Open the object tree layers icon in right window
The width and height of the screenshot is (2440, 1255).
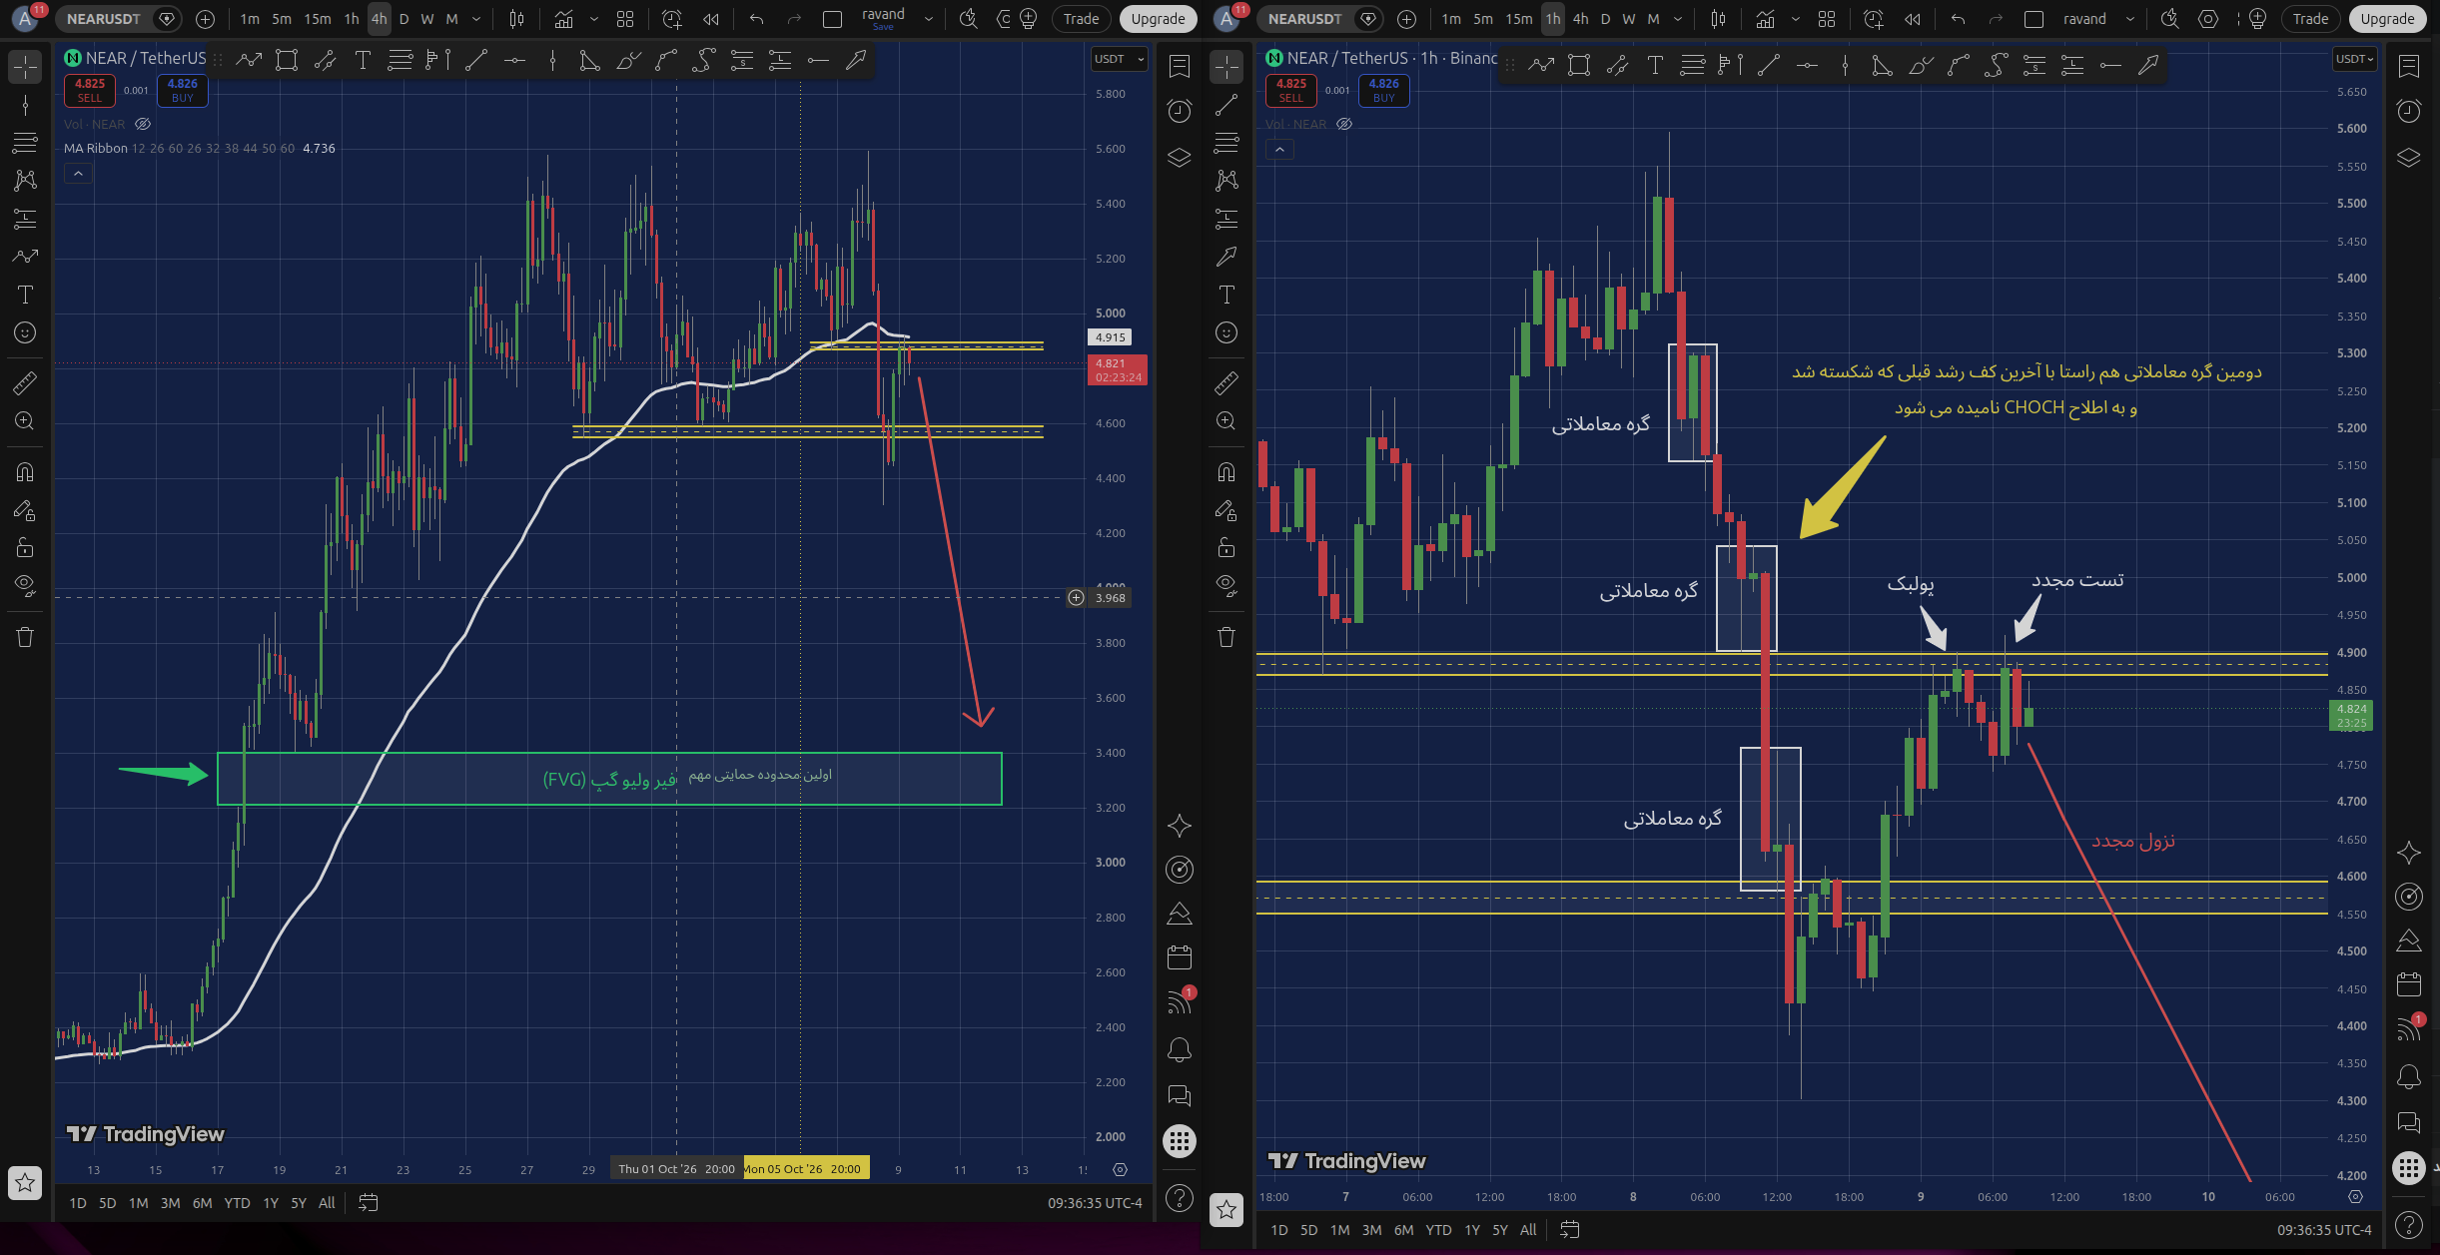point(2409,158)
